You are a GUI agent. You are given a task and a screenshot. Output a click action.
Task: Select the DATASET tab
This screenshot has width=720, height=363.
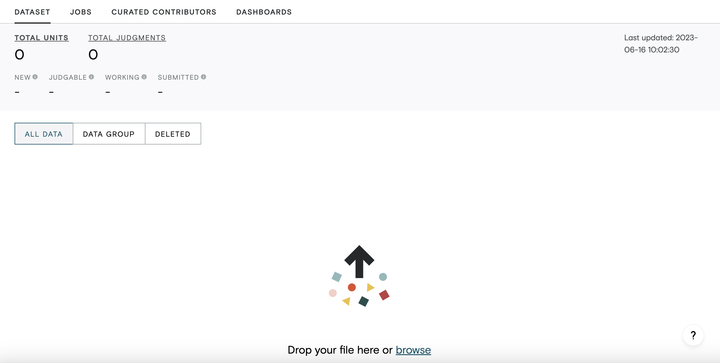[x=32, y=12]
